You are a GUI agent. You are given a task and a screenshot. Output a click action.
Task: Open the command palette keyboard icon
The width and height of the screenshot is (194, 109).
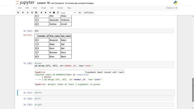[80, 13]
